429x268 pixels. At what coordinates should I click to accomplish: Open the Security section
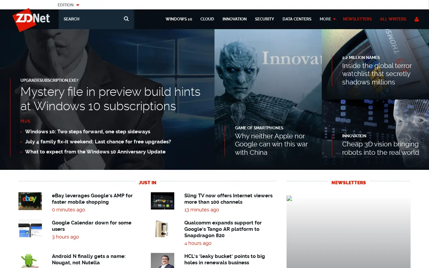(x=264, y=19)
